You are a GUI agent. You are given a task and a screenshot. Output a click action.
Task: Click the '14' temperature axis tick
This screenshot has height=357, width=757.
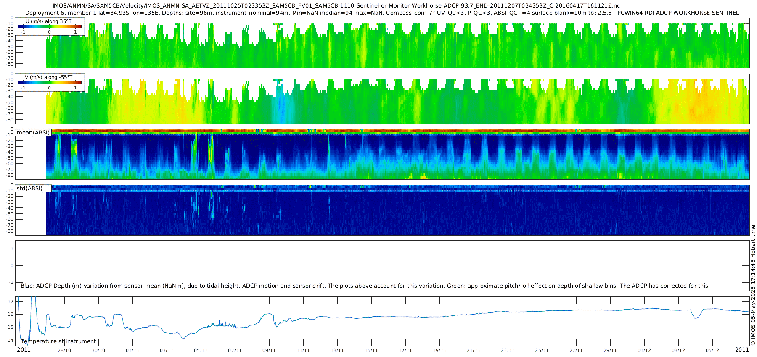pos(11,340)
